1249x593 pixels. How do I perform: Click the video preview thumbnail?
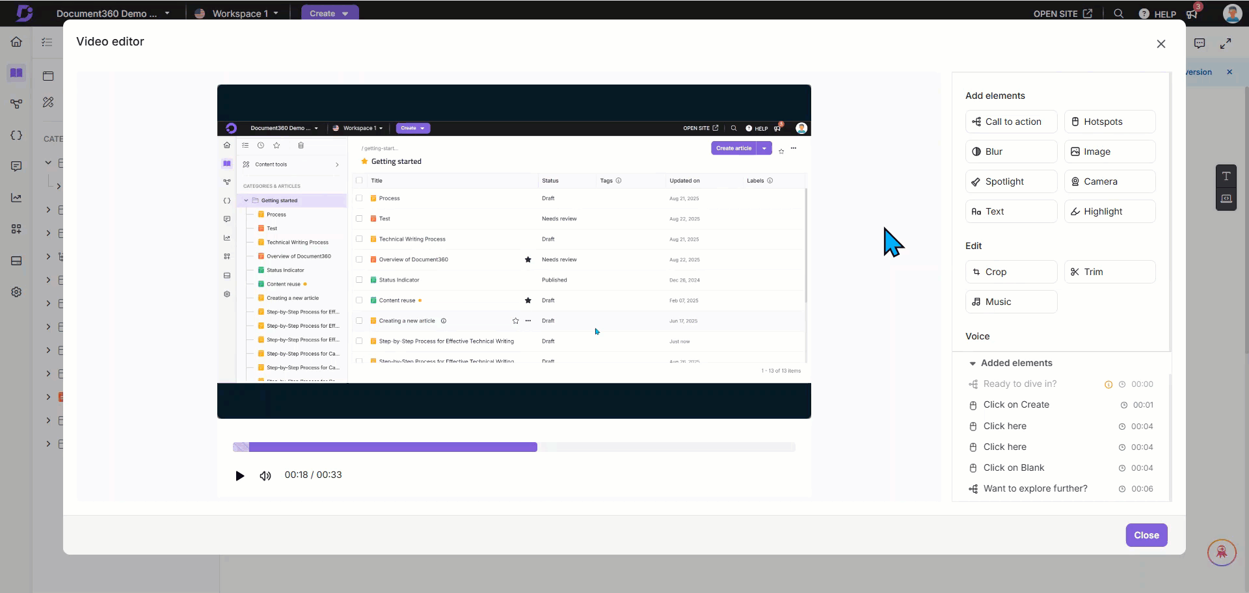[x=514, y=252]
